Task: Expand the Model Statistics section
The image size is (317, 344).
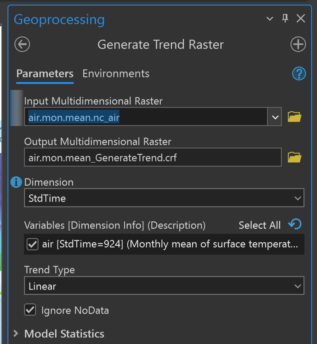Action: pos(16,334)
